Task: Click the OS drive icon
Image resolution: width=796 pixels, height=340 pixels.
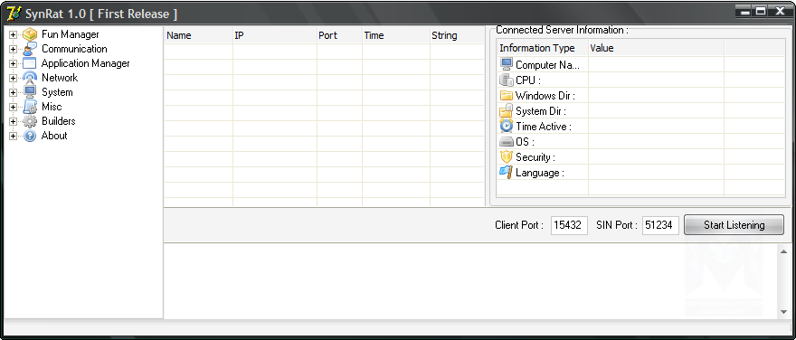Action: 507,142
